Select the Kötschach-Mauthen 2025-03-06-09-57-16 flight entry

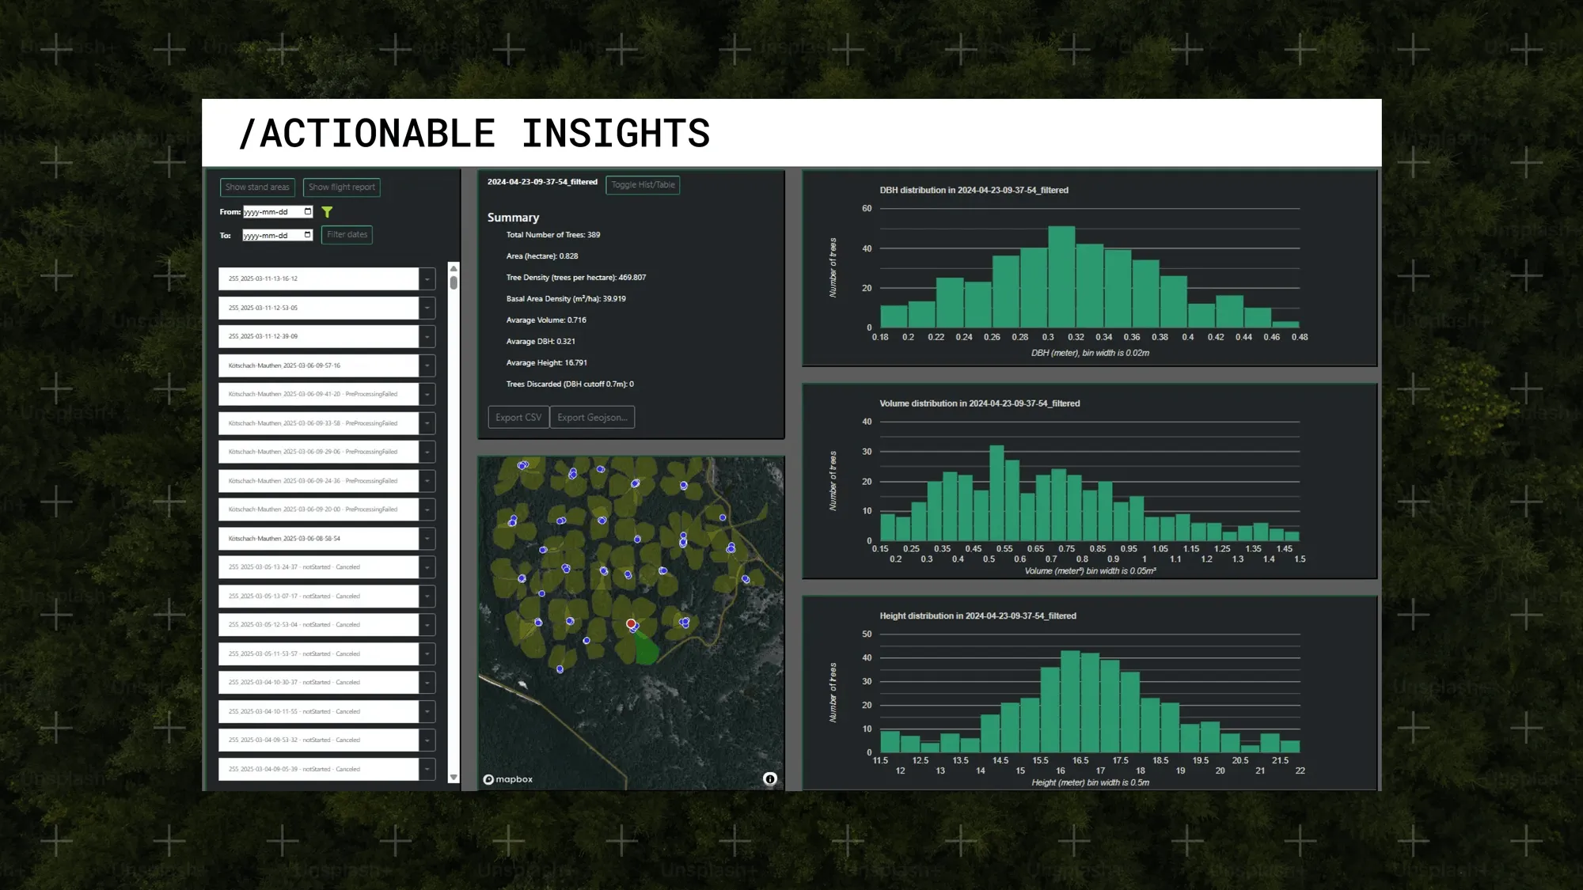click(317, 365)
